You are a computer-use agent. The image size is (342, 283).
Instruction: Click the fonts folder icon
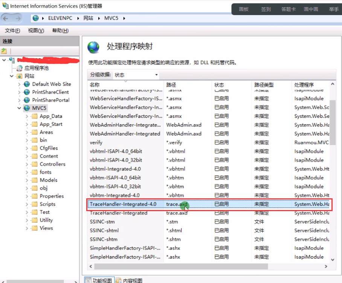click(35, 172)
